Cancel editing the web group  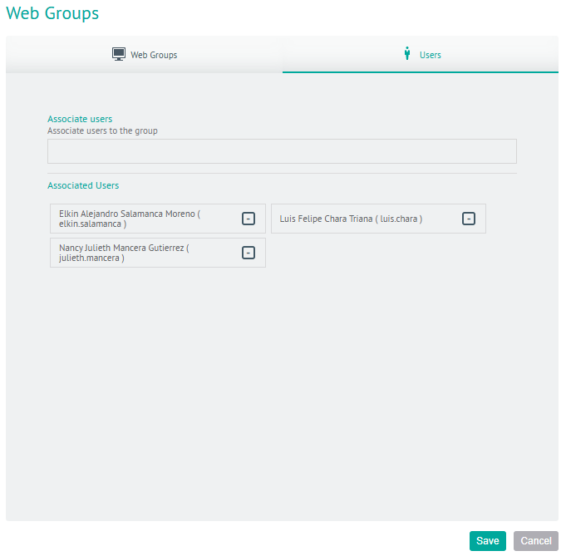pos(536,541)
